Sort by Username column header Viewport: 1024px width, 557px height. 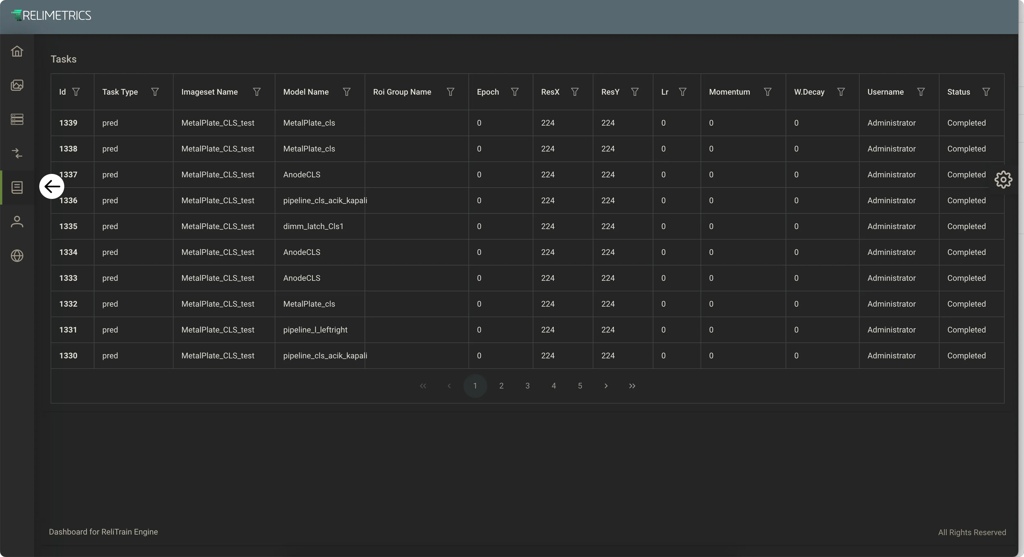(886, 92)
